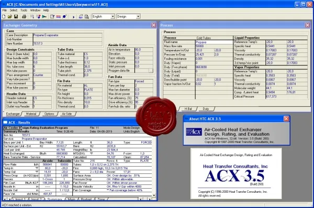Open the Select menu
The width and height of the screenshot is (314, 208).
point(14,10)
